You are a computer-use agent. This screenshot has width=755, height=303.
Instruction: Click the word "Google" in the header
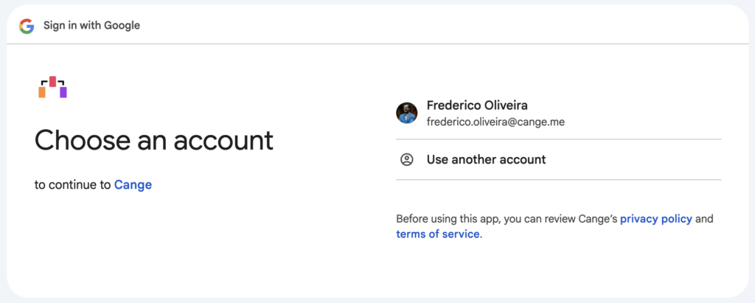click(122, 26)
